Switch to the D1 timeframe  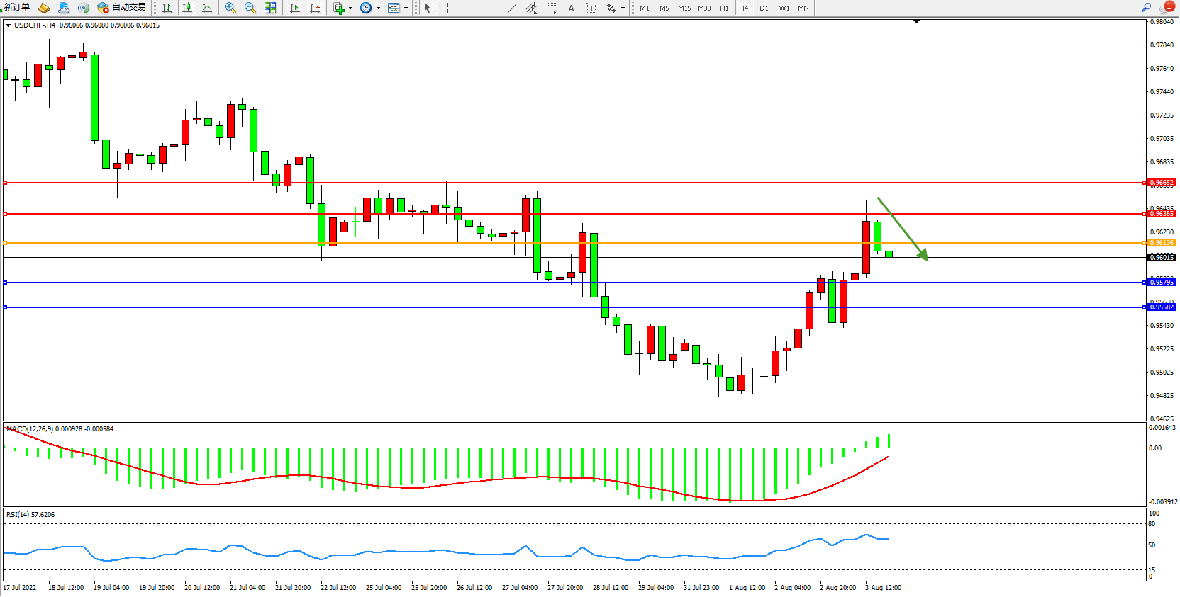point(764,8)
